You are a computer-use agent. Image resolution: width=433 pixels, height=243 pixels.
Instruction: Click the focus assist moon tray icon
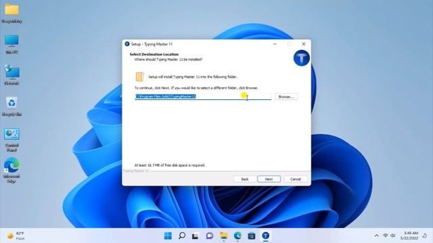(x=425, y=236)
